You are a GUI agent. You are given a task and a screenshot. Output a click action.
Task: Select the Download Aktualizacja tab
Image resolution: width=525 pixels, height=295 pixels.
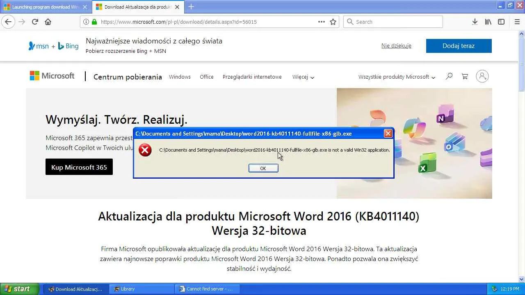[x=138, y=7]
